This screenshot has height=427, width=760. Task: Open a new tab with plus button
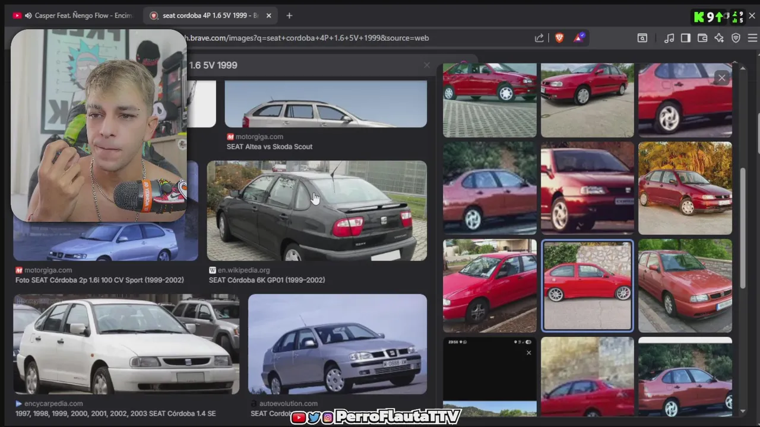(x=289, y=15)
